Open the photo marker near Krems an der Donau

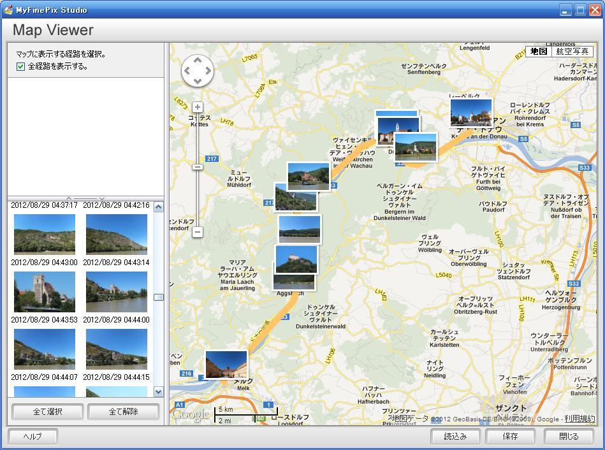471,113
